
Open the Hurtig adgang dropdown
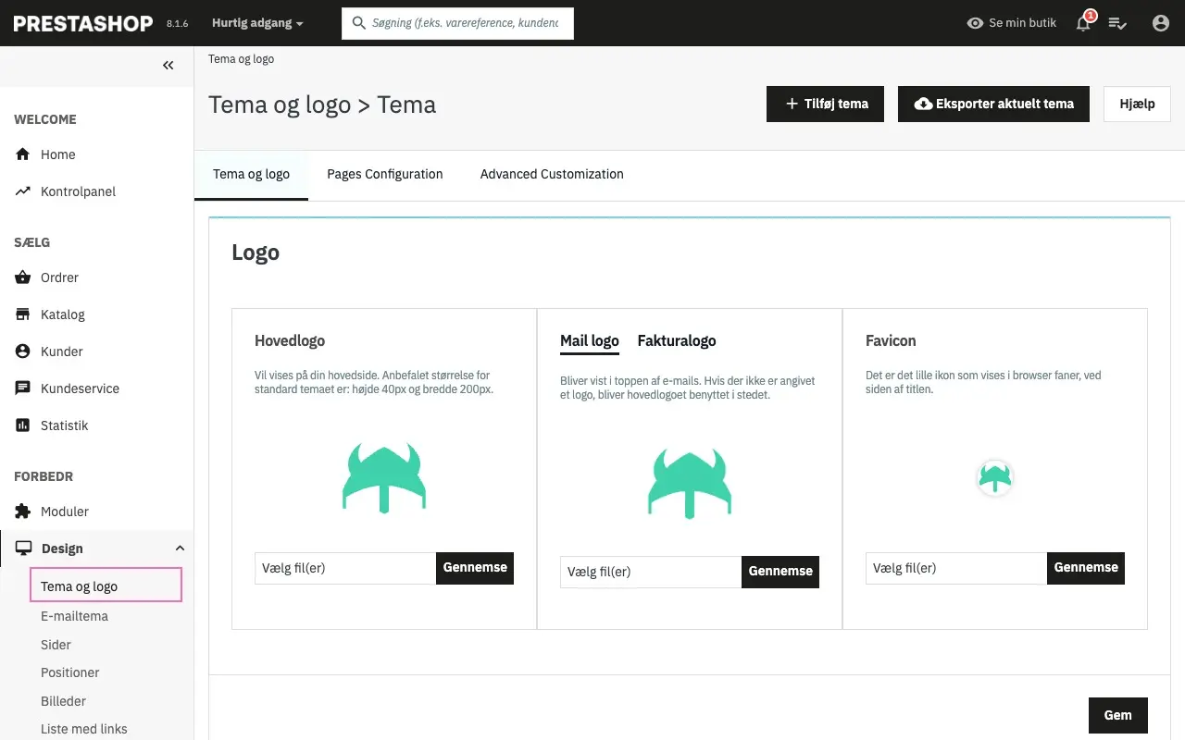coord(256,23)
